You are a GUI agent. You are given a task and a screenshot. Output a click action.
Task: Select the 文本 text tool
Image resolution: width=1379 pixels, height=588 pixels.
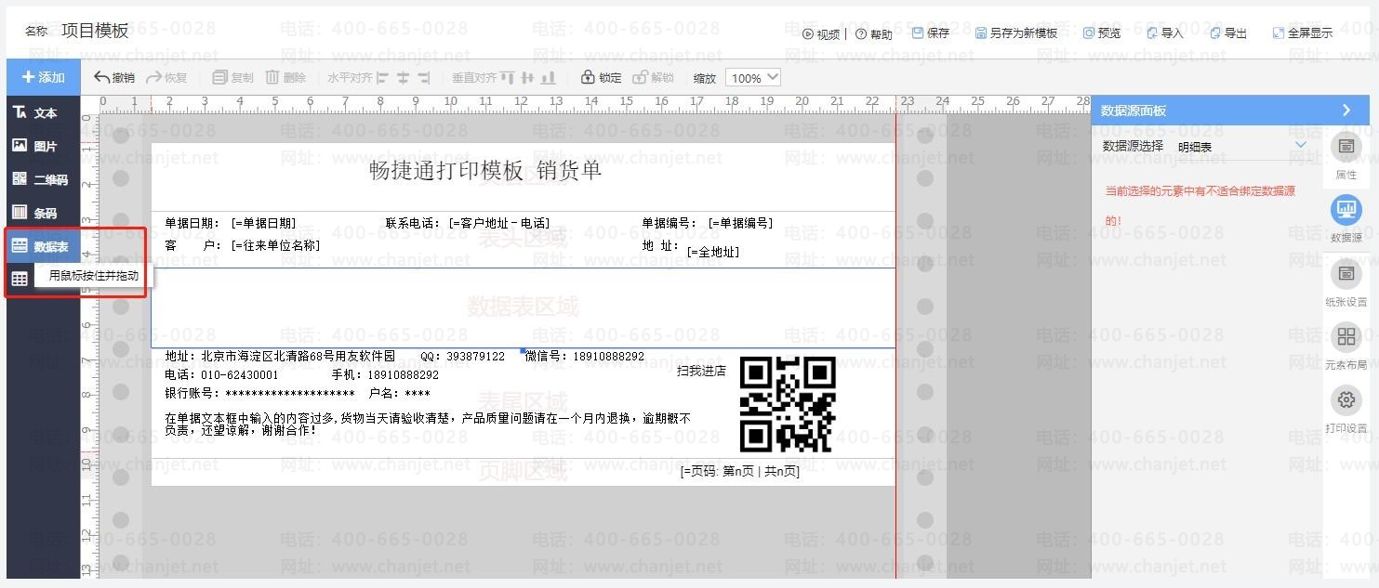[x=35, y=113]
